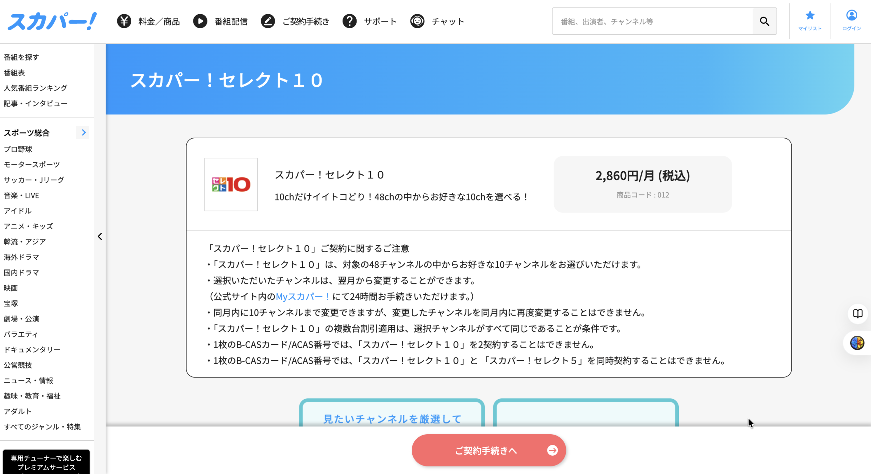This screenshot has width=871, height=474.
Task: Select 趣味・教育・福祉 genre
Action: point(32,396)
